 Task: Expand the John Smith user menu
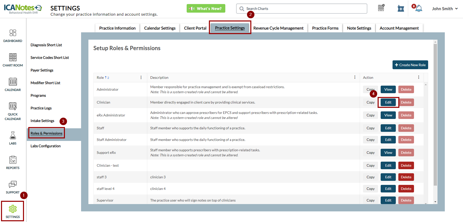[x=445, y=9]
